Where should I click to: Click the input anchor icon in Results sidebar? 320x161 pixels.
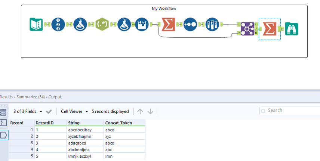tap(3, 123)
